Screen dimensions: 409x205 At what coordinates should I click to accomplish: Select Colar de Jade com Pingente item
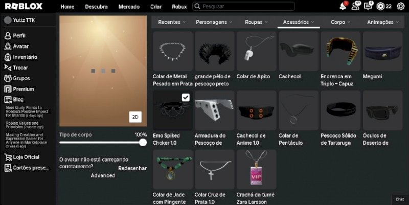coord(173,169)
